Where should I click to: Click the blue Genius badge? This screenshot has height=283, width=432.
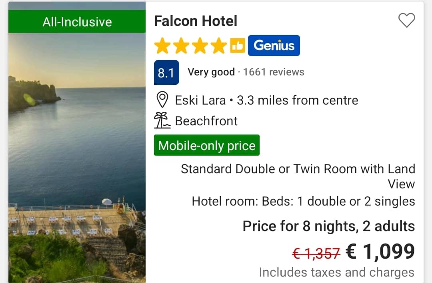[274, 46]
